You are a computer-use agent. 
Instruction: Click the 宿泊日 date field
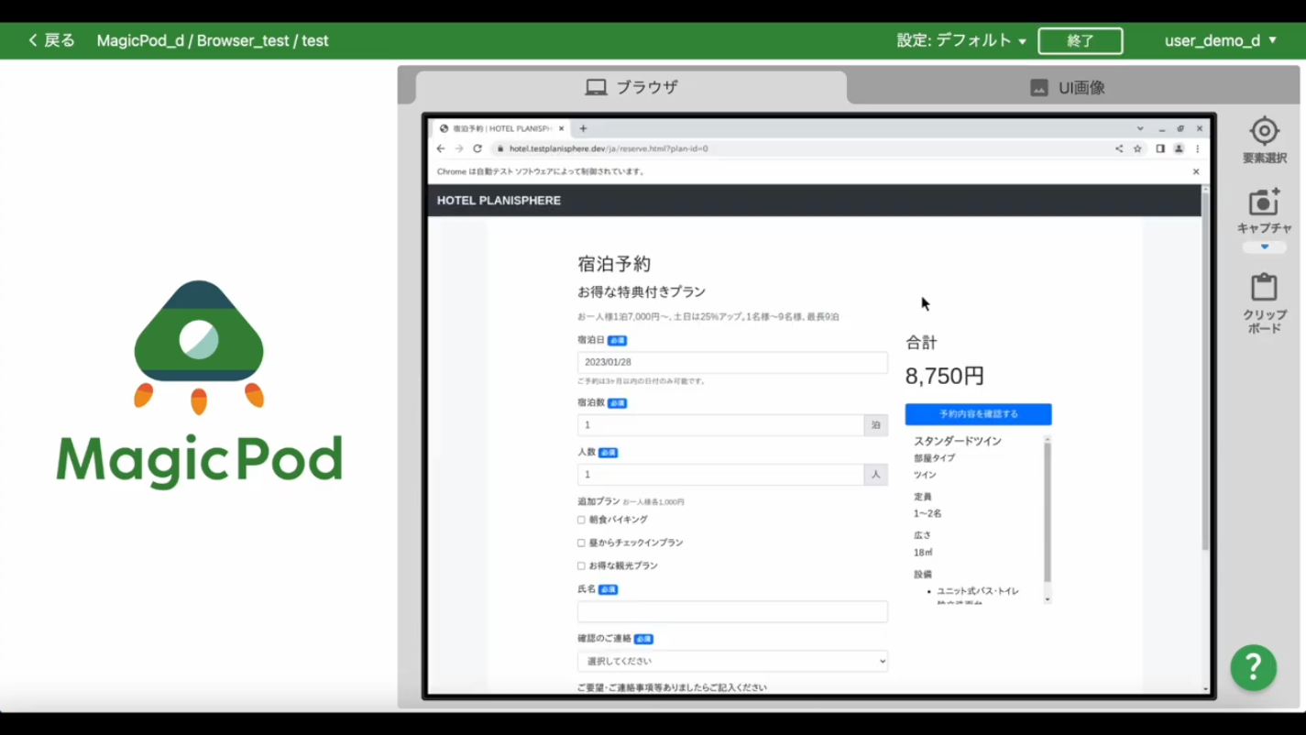click(x=732, y=362)
